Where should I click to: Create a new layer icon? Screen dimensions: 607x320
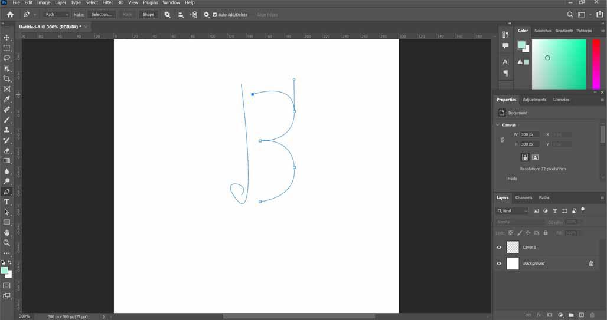pyautogui.click(x=582, y=315)
